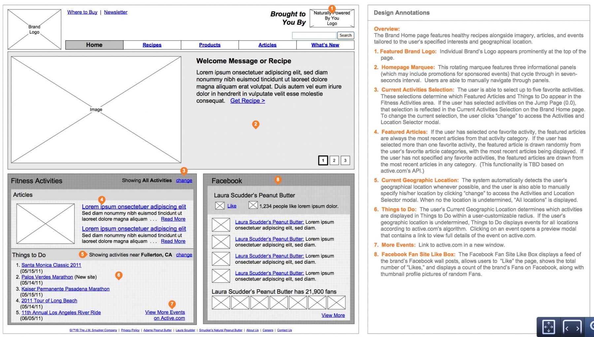Image resolution: width=594 pixels, height=337 pixels.
Task: Click the Brand Logo placeholder
Action: tap(34, 29)
